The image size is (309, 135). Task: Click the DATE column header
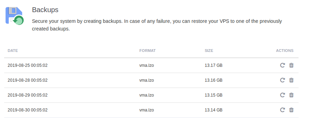pyautogui.click(x=13, y=51)
